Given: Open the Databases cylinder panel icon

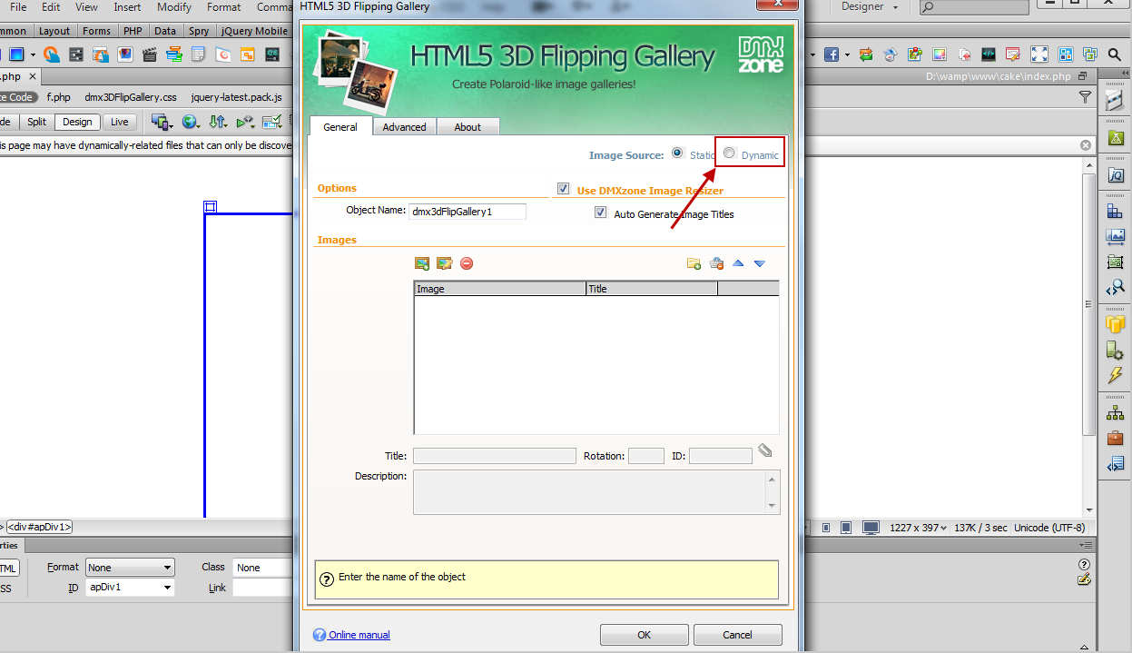Looking at the screenshot, I should point(1116,323).
